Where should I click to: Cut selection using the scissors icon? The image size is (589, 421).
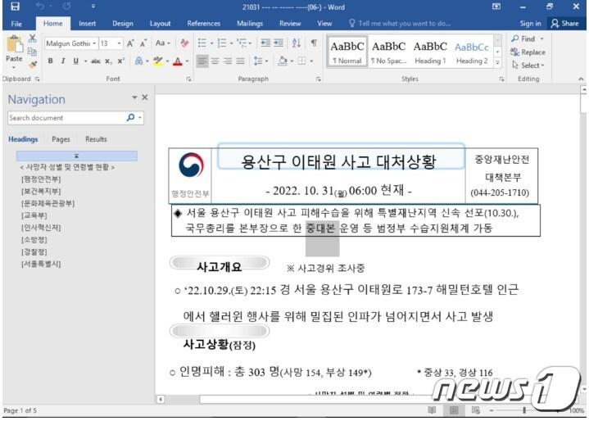click(32, 38)
